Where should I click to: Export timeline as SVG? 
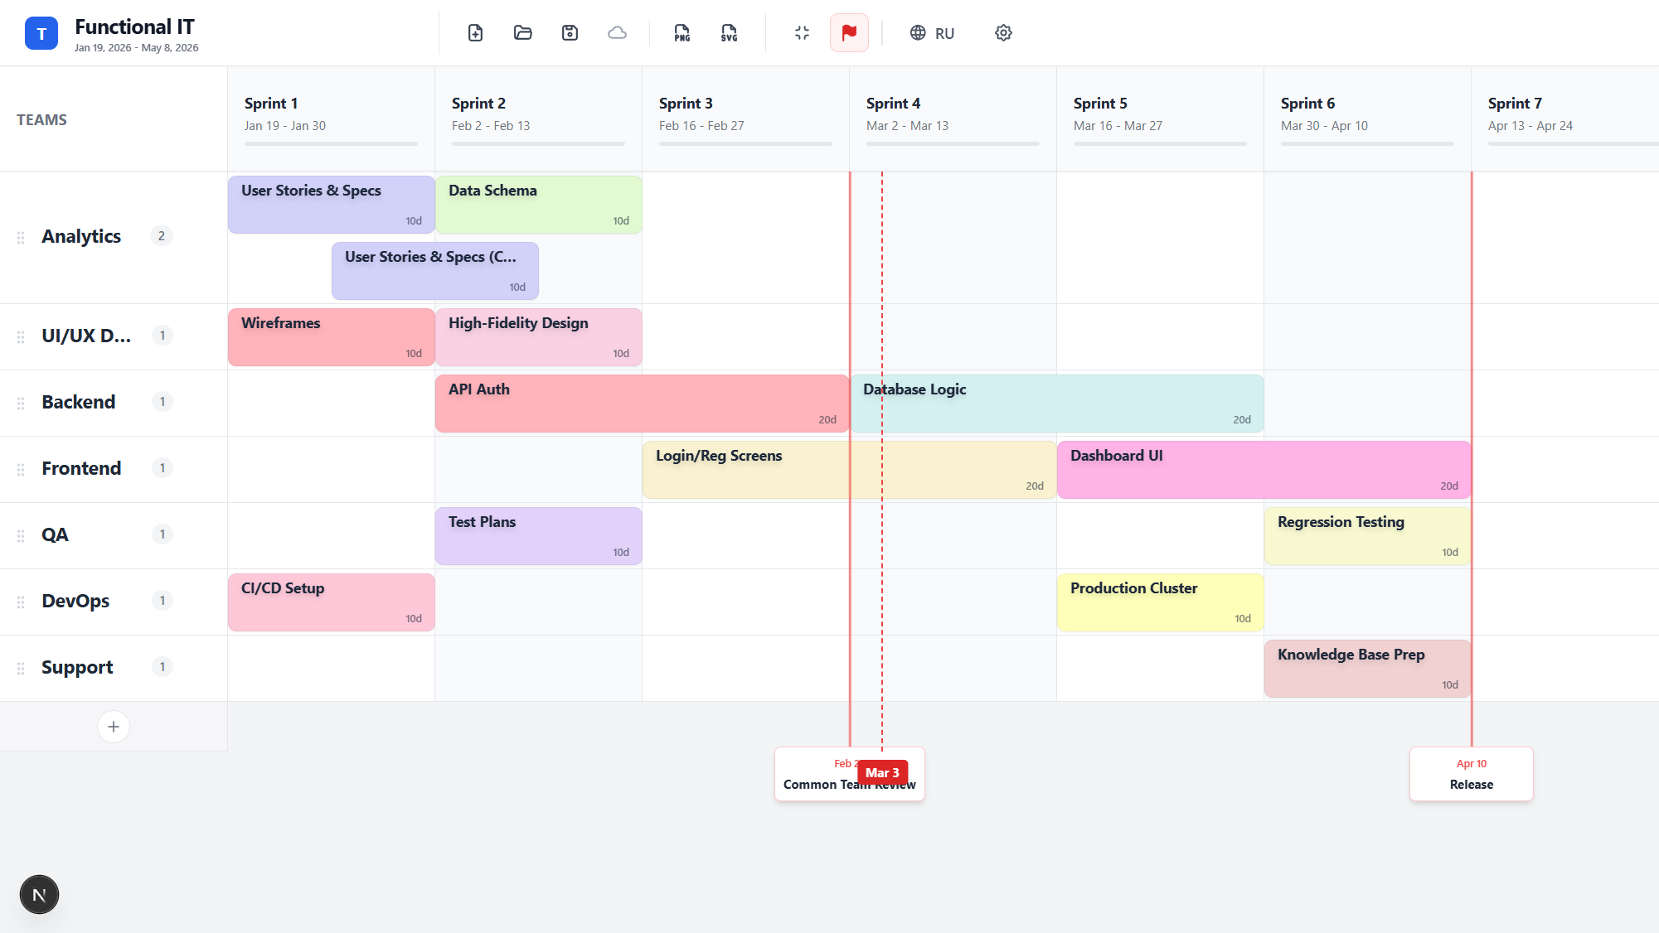coord(729,33)
